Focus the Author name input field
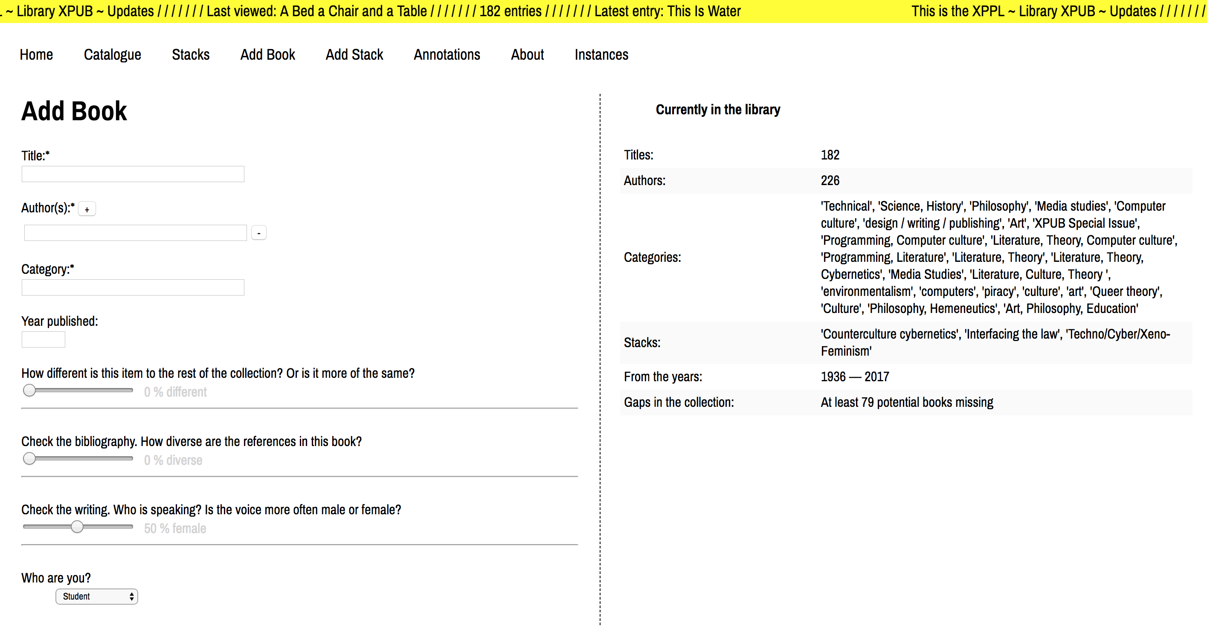Screen dimensions: 1207x626 pos(135,233)
